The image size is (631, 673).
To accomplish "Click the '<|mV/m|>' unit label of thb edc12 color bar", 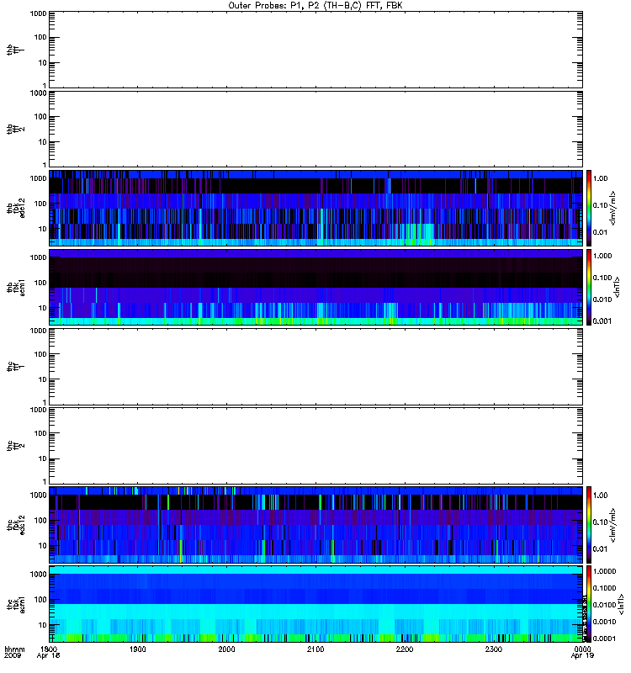I will pos(613,208).
